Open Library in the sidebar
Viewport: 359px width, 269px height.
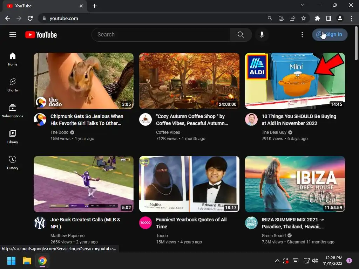[13, 137]
